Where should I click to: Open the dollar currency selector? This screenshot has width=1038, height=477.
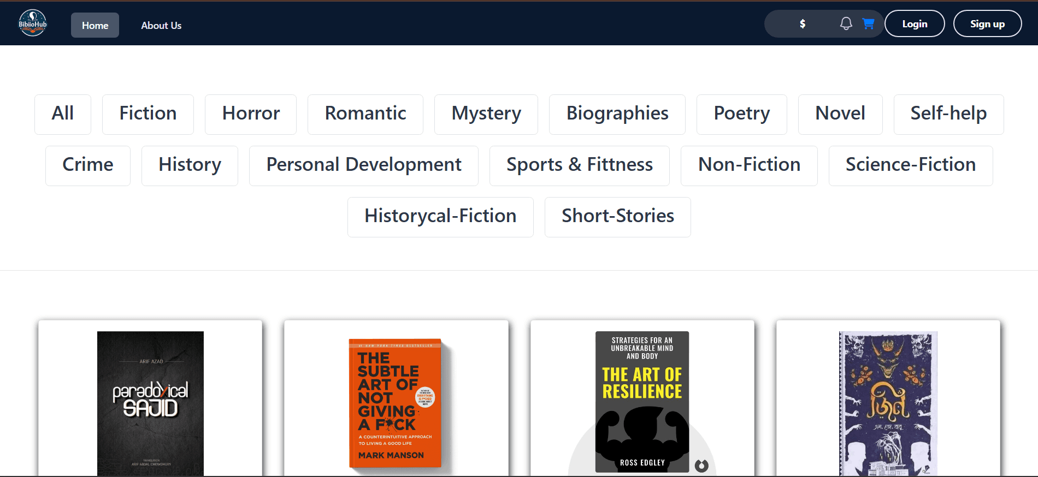802,23
